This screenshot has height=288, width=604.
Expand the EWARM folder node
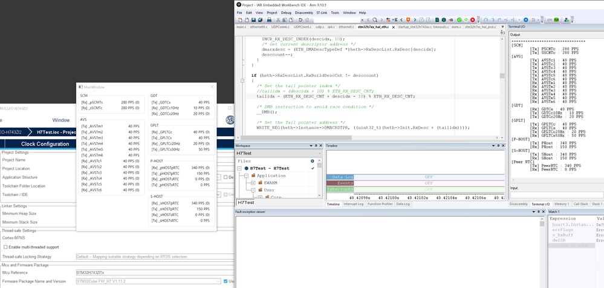[253, 183]
